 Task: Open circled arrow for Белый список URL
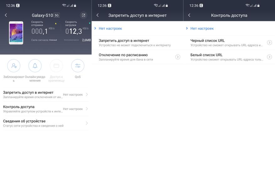point(269,57)
